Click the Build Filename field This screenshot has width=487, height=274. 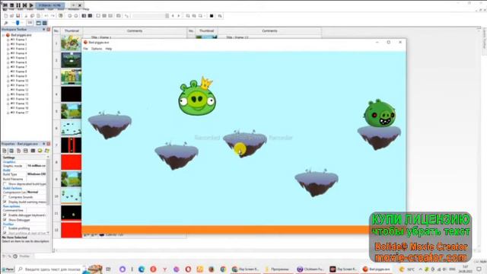click(37, 180)
